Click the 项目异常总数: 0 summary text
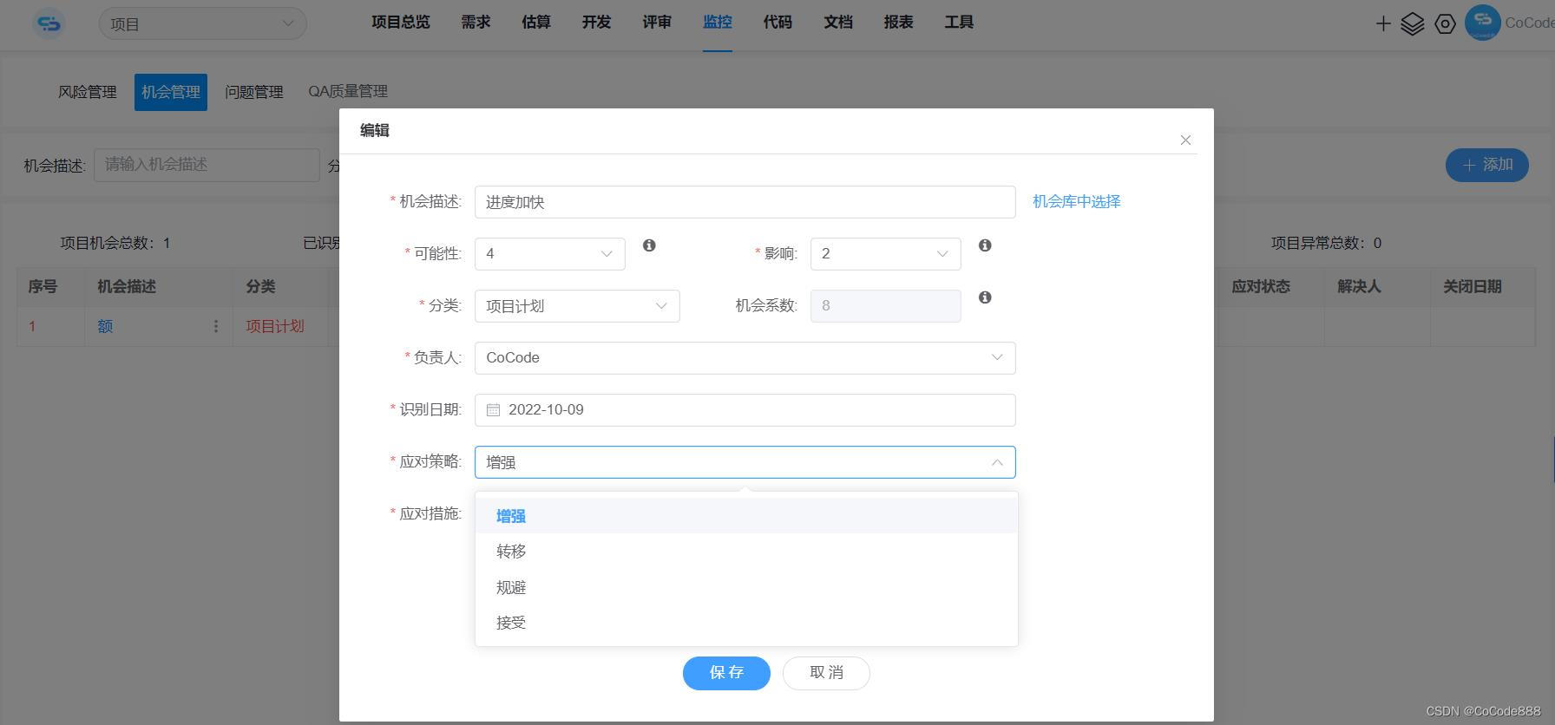 coord(1326,244)
